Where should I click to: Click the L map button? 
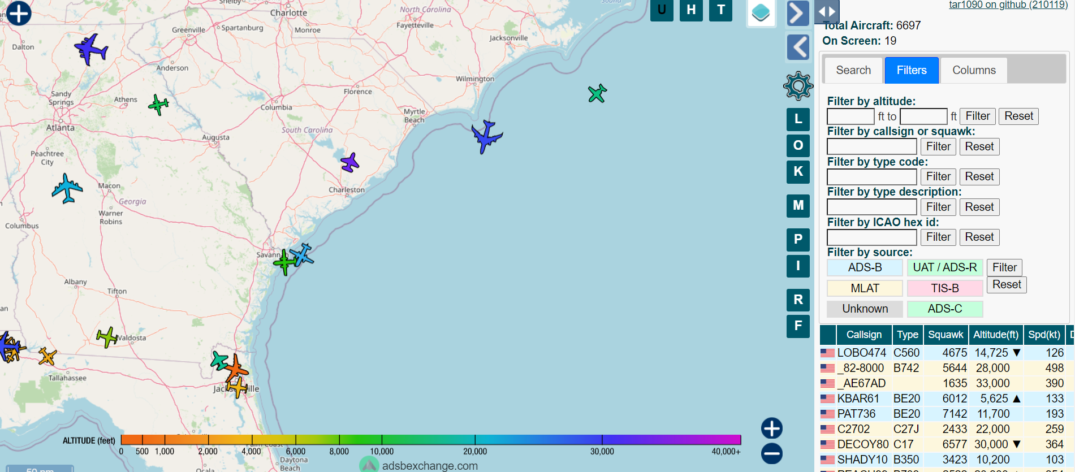798,119
